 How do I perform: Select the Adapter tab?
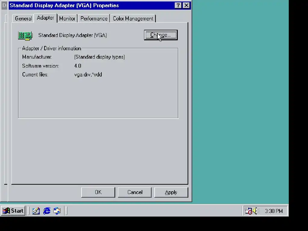click(x=45, y=18)
